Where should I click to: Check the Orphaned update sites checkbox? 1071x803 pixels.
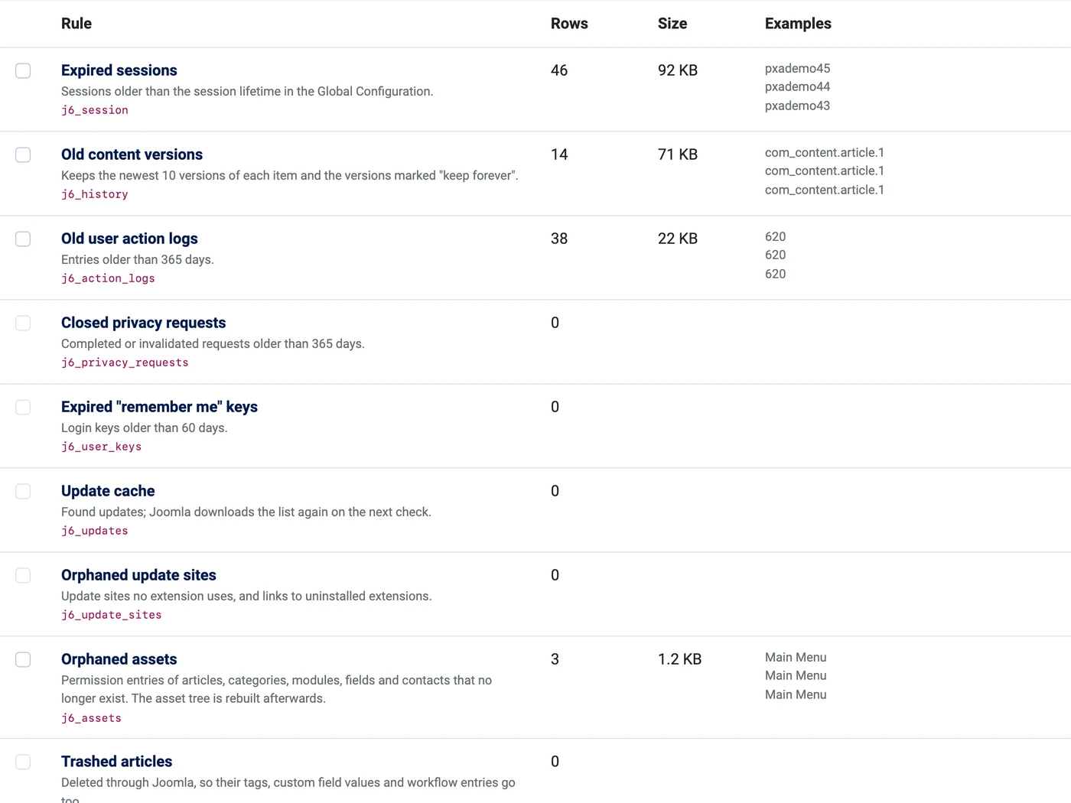23,575
